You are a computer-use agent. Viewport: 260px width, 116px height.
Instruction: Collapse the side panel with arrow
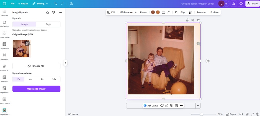tap(65, 63)
